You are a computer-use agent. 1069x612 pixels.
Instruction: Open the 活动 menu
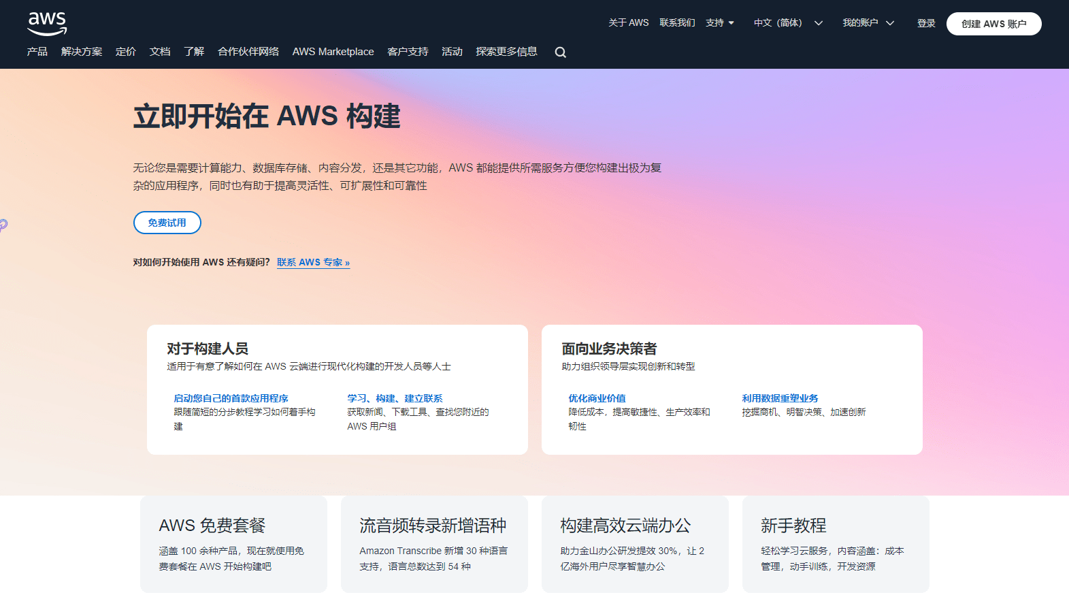click(x=452, y=52)
